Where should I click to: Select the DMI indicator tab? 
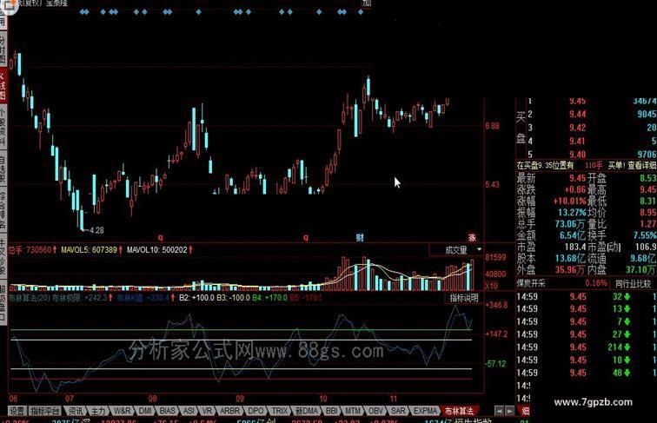click(x=145, y=411)
